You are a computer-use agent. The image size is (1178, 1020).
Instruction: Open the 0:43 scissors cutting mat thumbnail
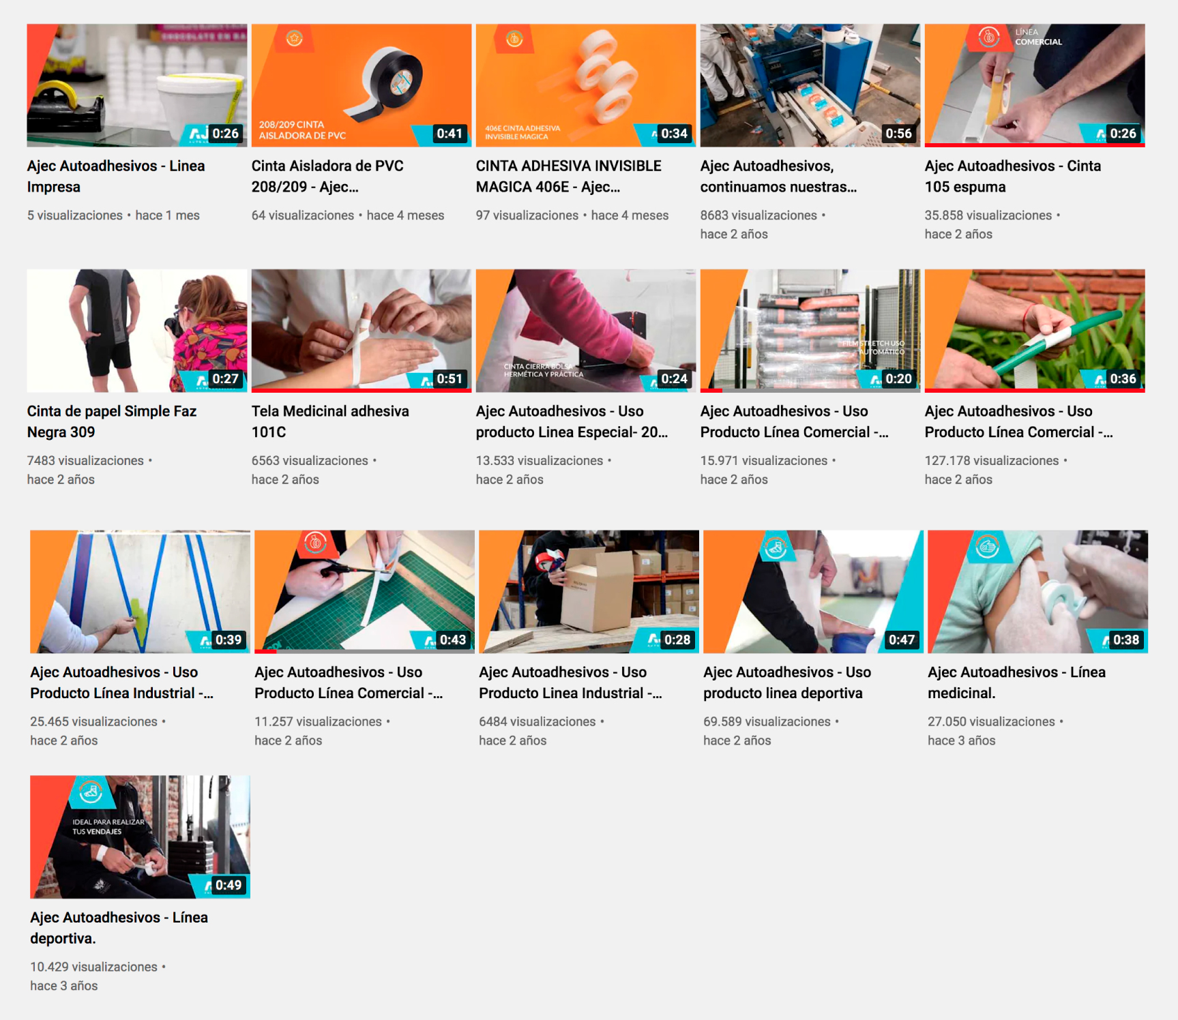pos(364,592)
